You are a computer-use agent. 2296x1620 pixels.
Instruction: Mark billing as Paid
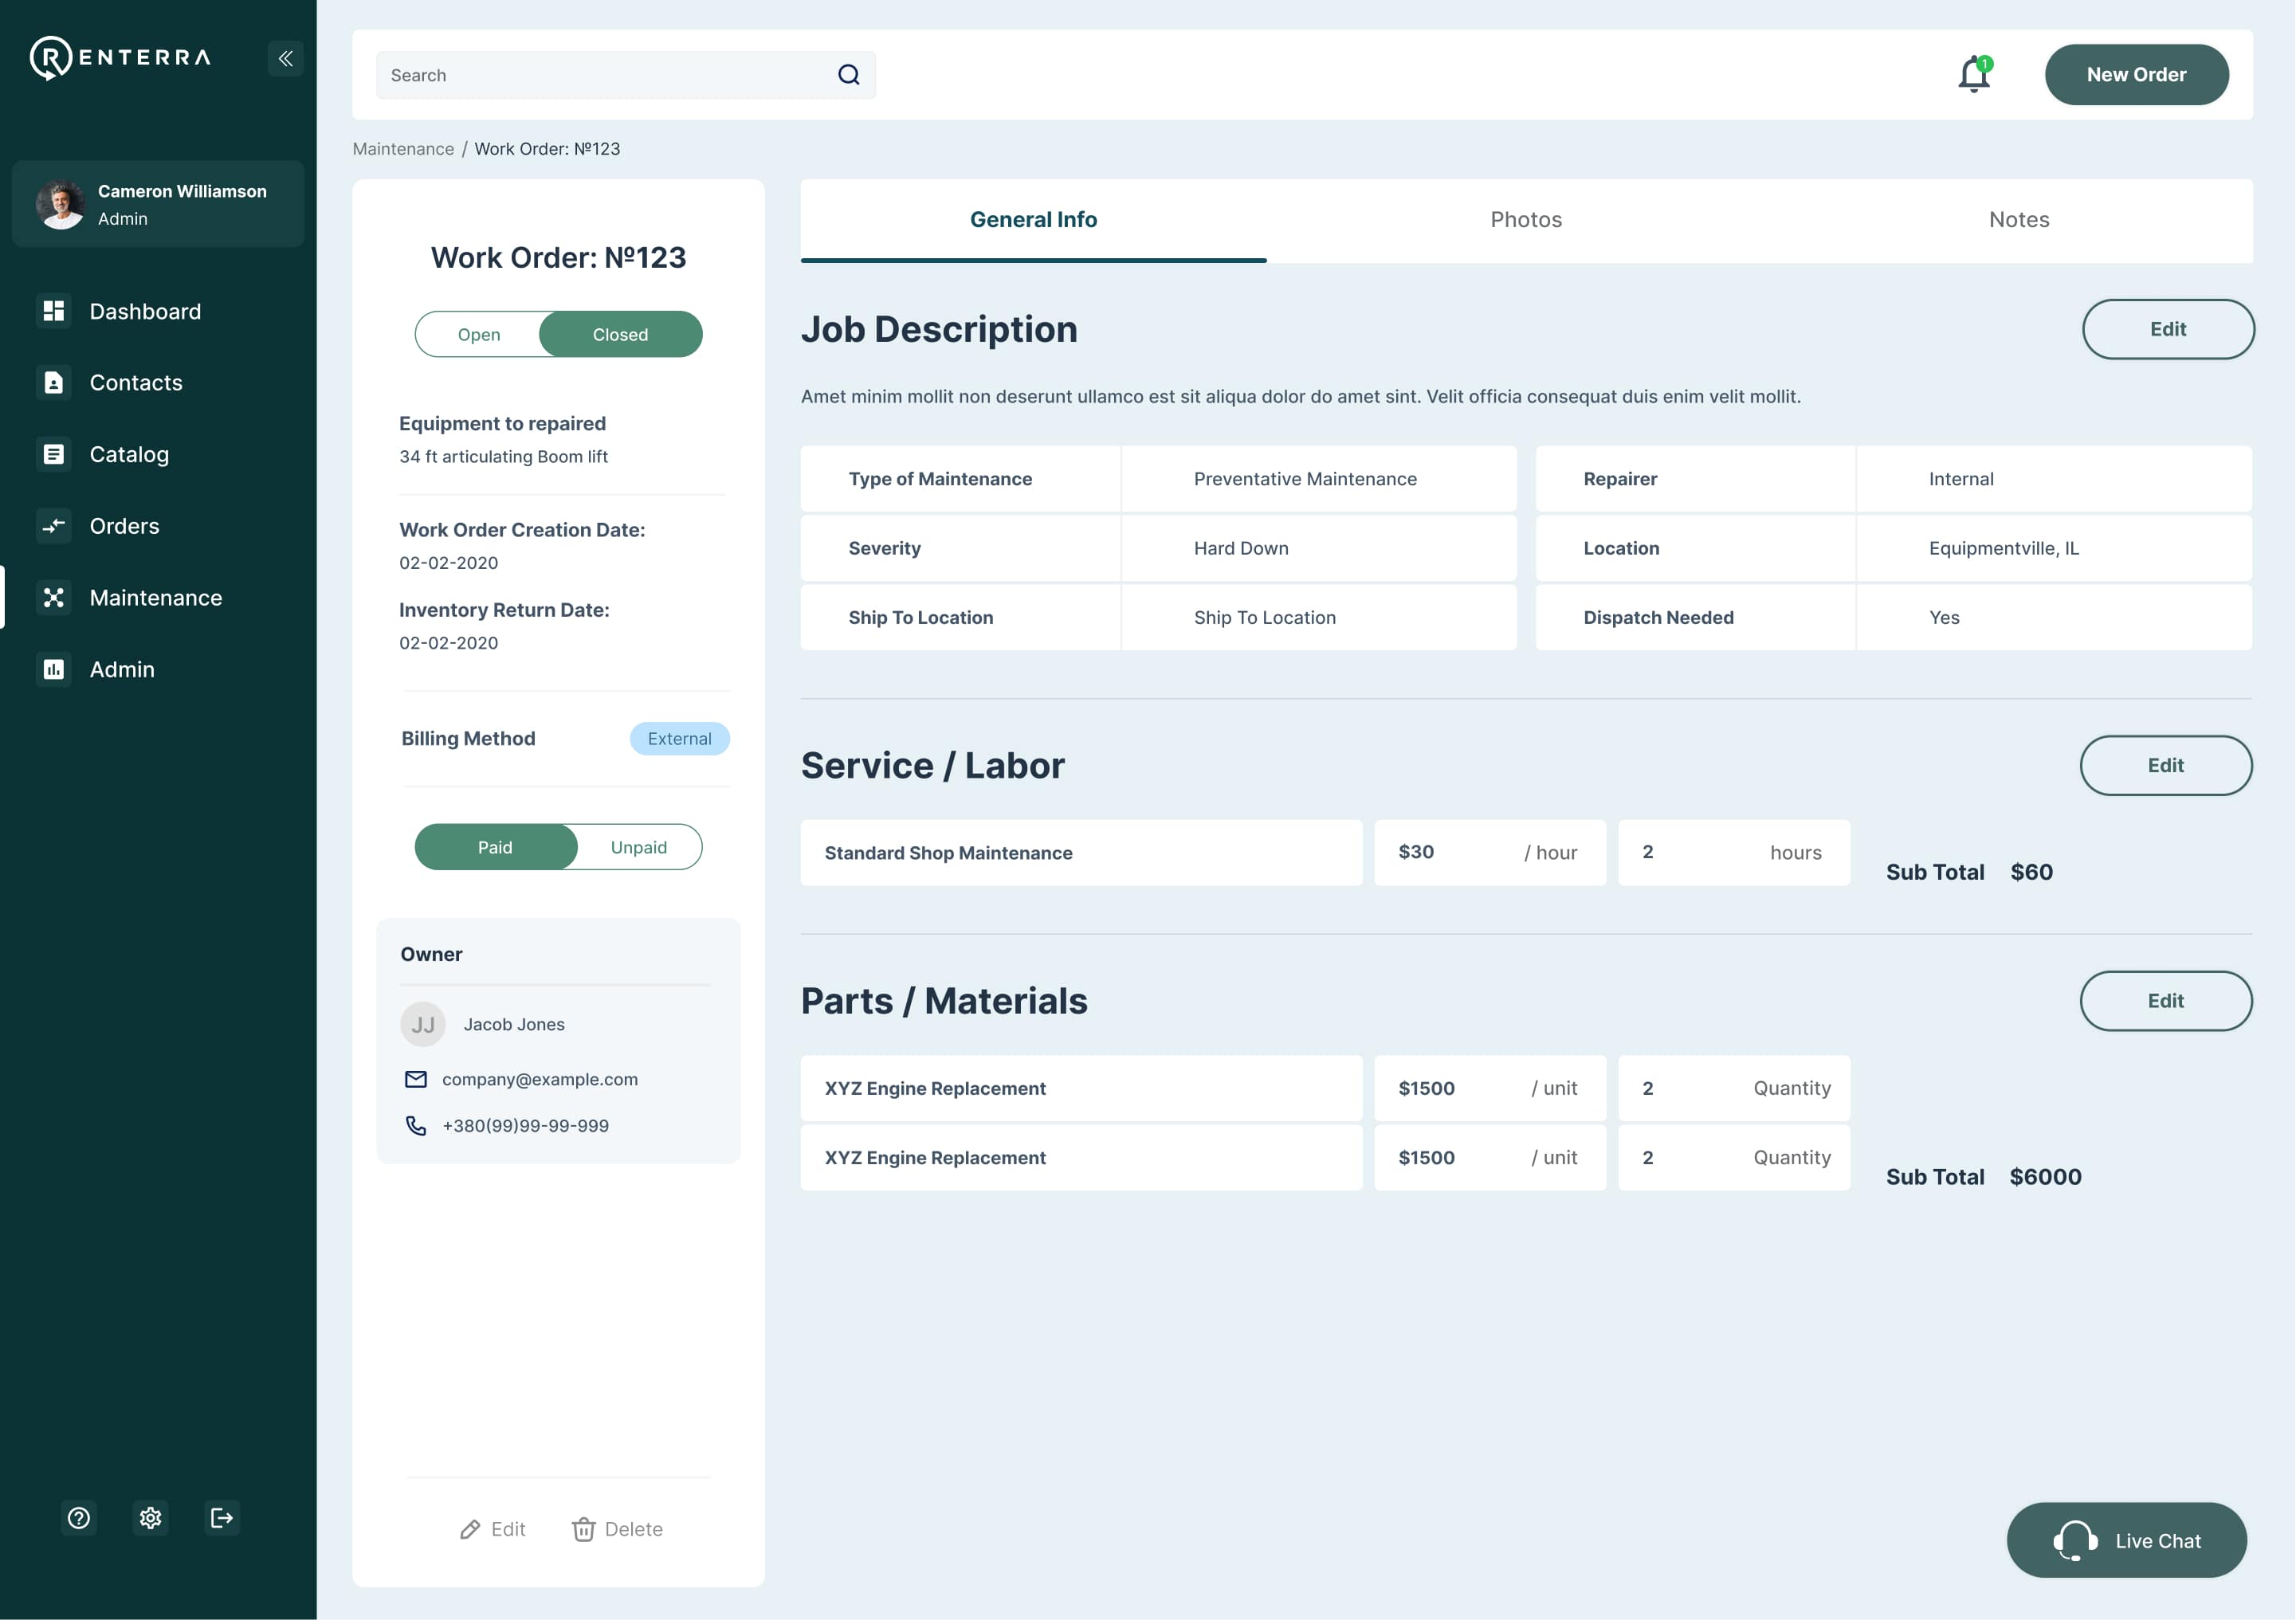[x=495, y=847]
